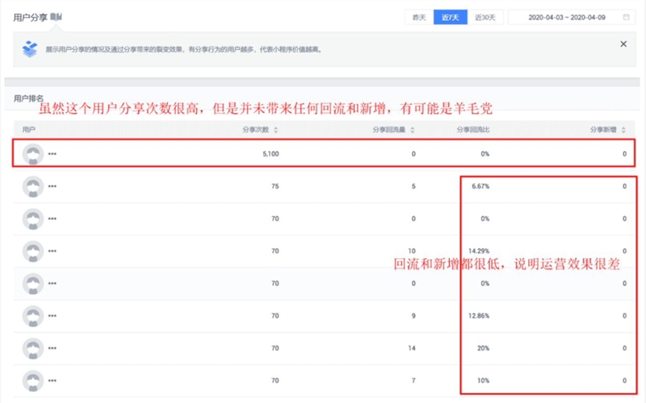Click avatar in the 14.29% row
Image resolution: width=646 pixels, height=403 pixels.
[33, 251]
